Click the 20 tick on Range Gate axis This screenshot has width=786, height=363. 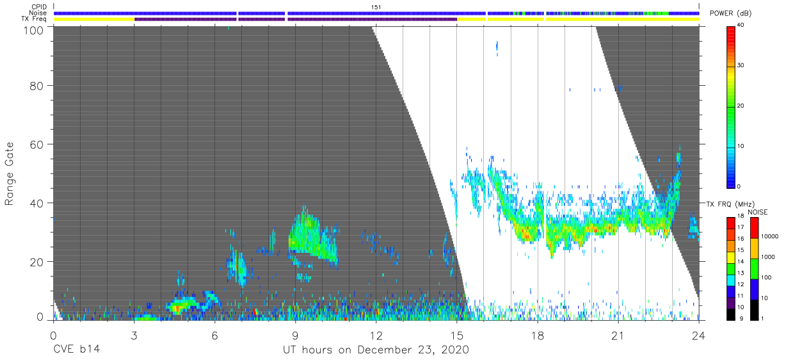pos(36,262)
